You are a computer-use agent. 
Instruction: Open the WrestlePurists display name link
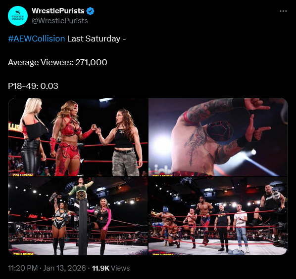tap(58, 11)
